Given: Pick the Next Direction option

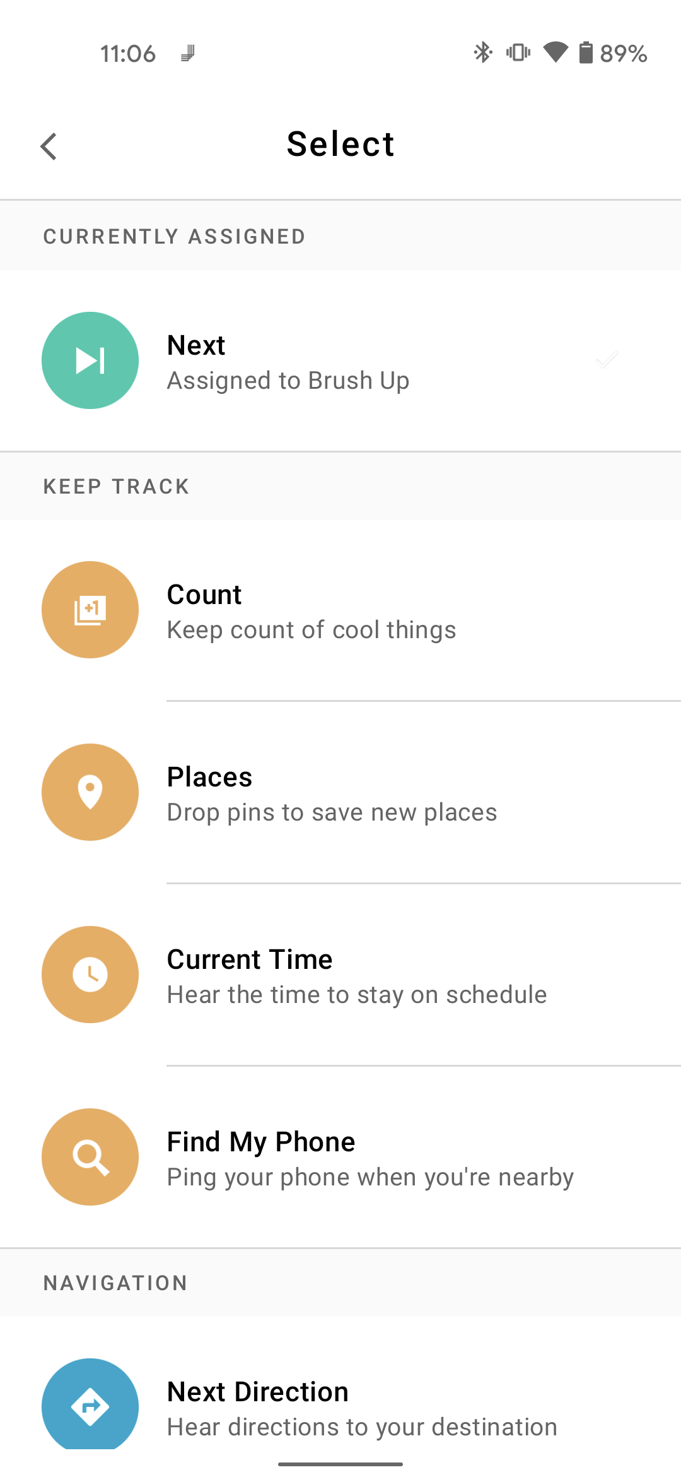Looking at the screenshot, I should (x=258, y=1392).
